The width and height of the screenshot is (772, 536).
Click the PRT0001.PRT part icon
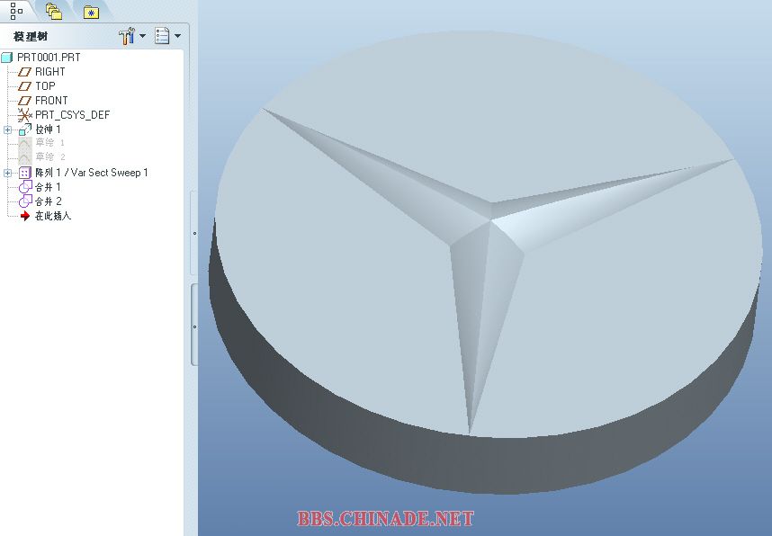click(7, 58)
